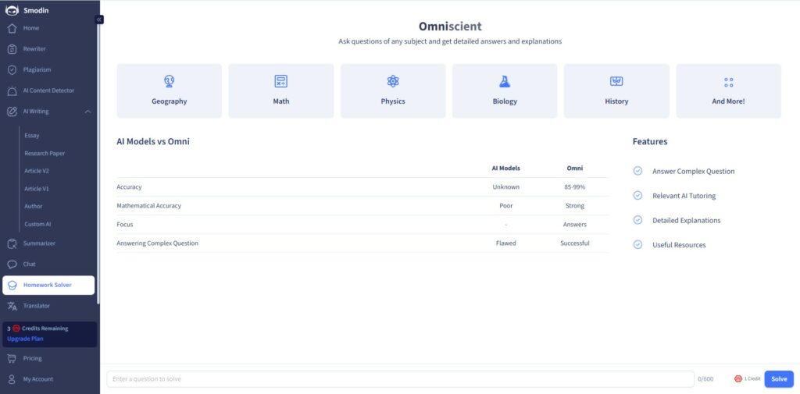
Task: Click the Flawed table cell
Action: [505, 243]
